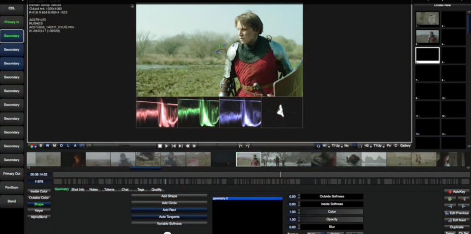This screenshot has width=471, height=234.
Task: Select gallery thumbnail number 1
Action: pyautogui.click(x=427, y=18)
